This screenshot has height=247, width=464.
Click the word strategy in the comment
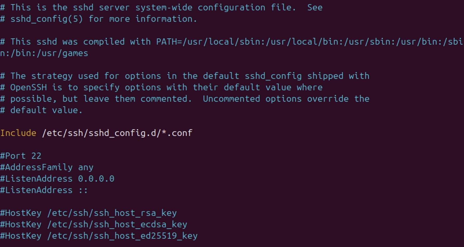52,76
